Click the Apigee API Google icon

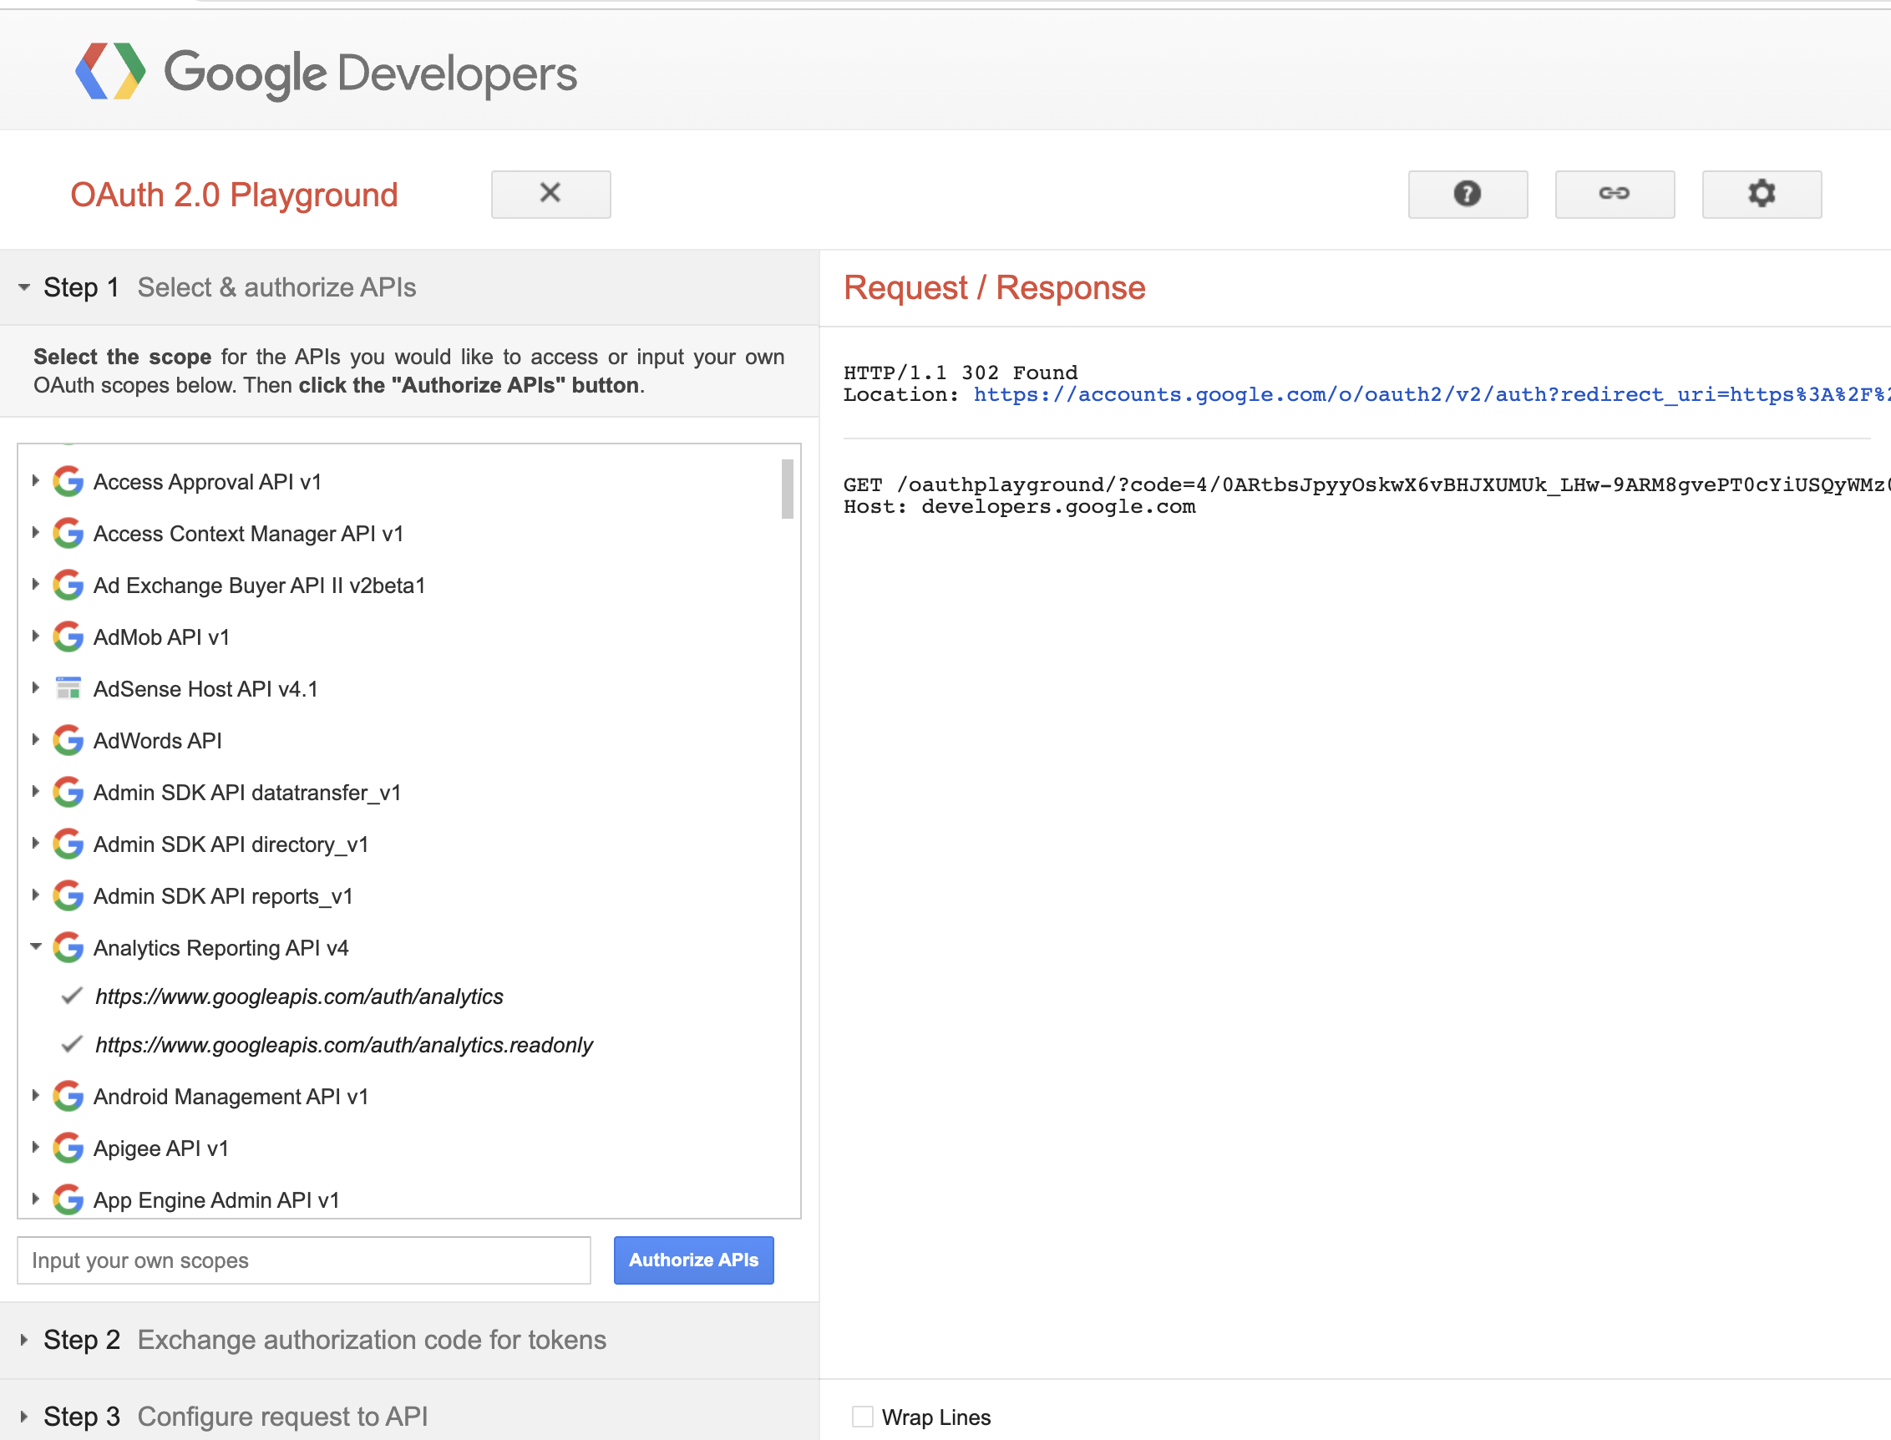coord(68,1148)
